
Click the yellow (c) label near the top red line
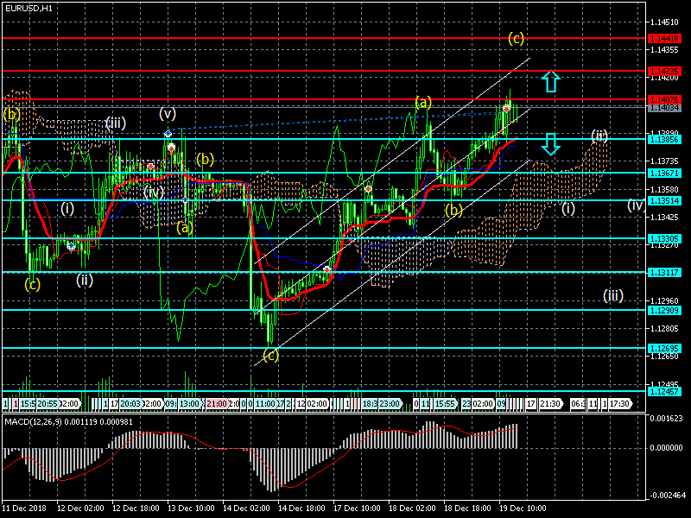click(x=516, y=38)
